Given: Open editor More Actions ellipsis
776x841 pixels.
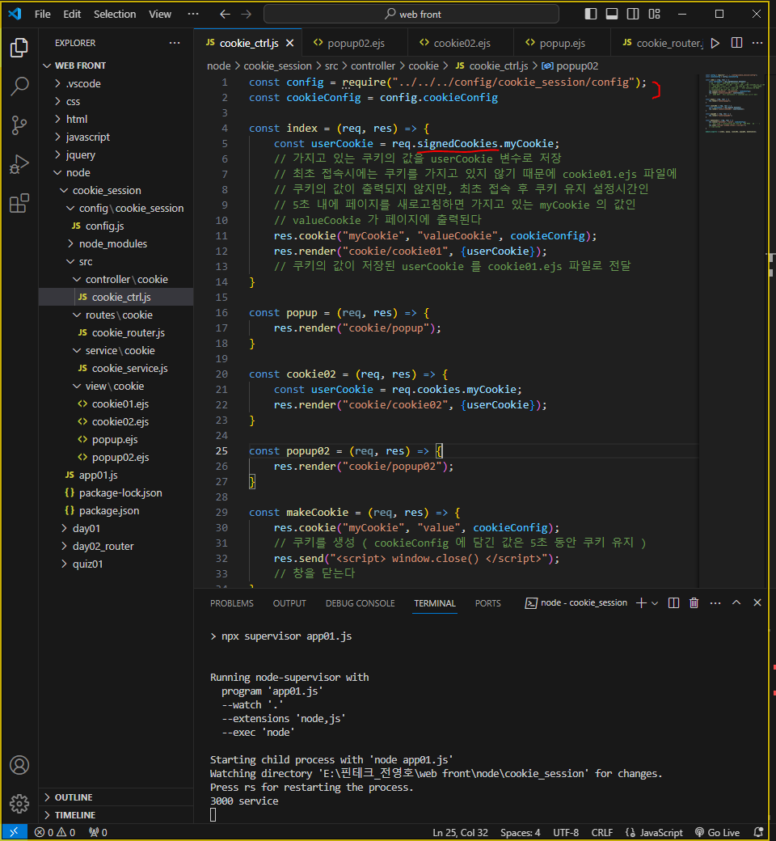Looking at the screenshot, I should pos(757,43).
